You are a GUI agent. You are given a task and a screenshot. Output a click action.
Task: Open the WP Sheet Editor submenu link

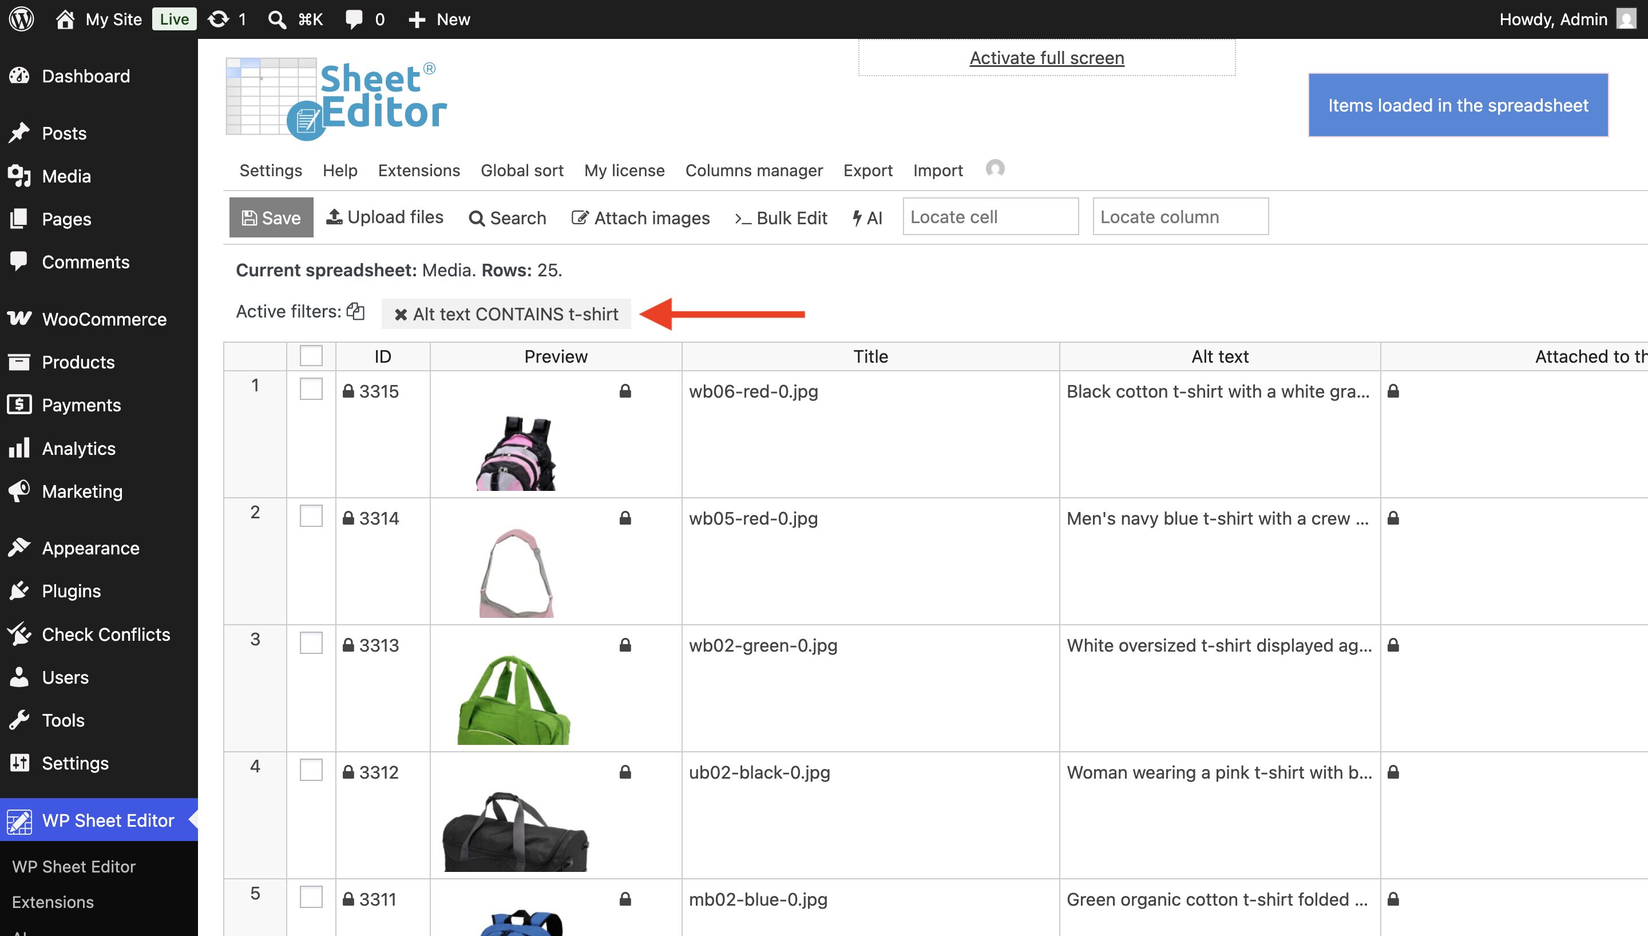(x=74, y=866)
